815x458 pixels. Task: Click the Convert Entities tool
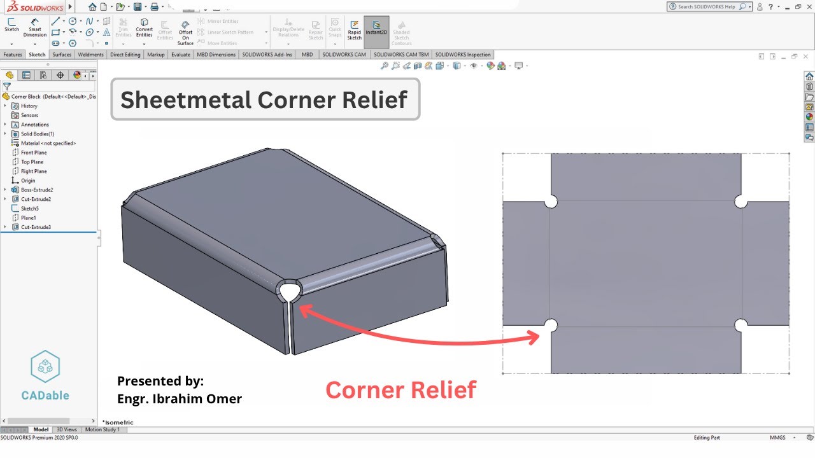pos(145,29)
